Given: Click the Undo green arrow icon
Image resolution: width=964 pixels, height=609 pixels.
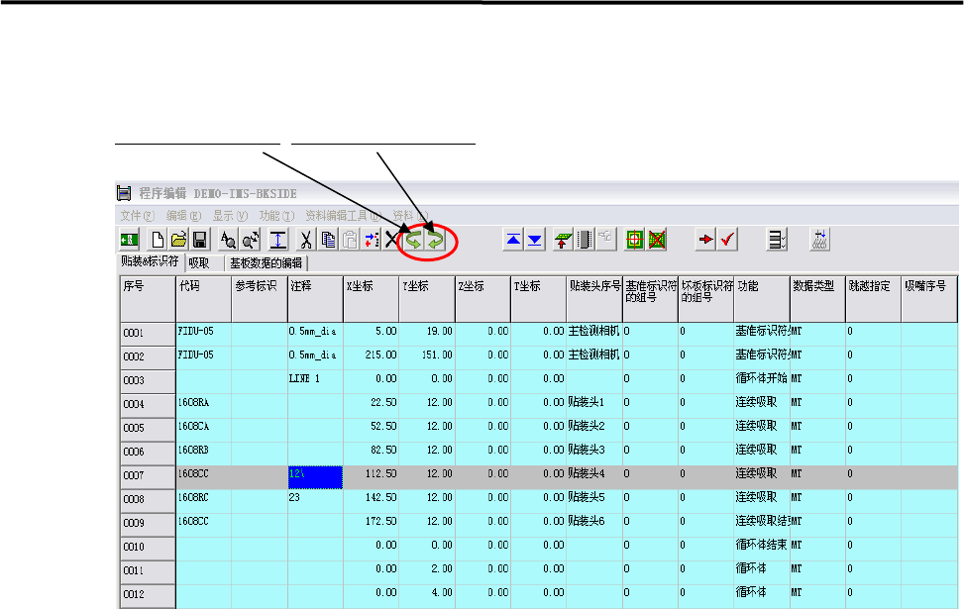Looking at the screenshot, I should (414, 239).
